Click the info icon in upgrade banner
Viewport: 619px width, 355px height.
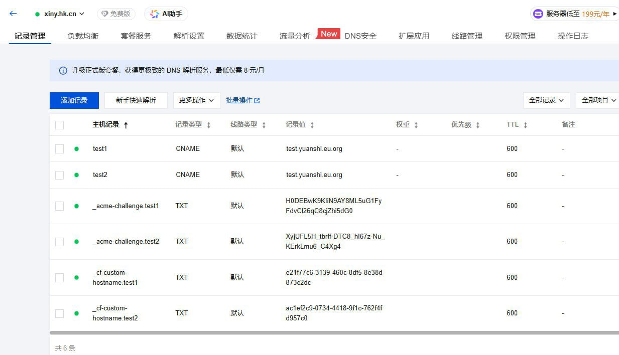click(x=63, y=71)
